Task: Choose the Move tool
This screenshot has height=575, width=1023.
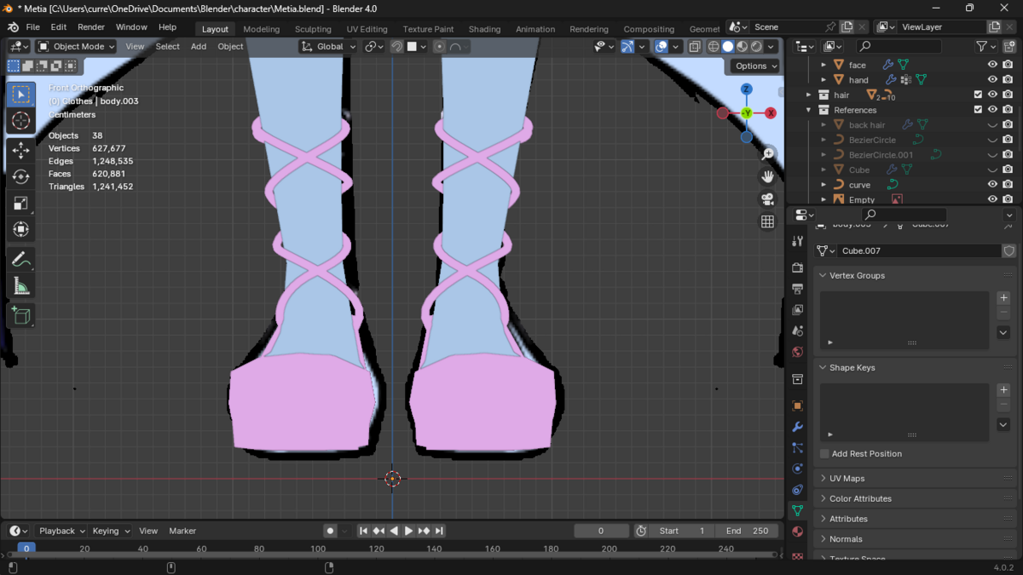Action: [x=21, y=151]
